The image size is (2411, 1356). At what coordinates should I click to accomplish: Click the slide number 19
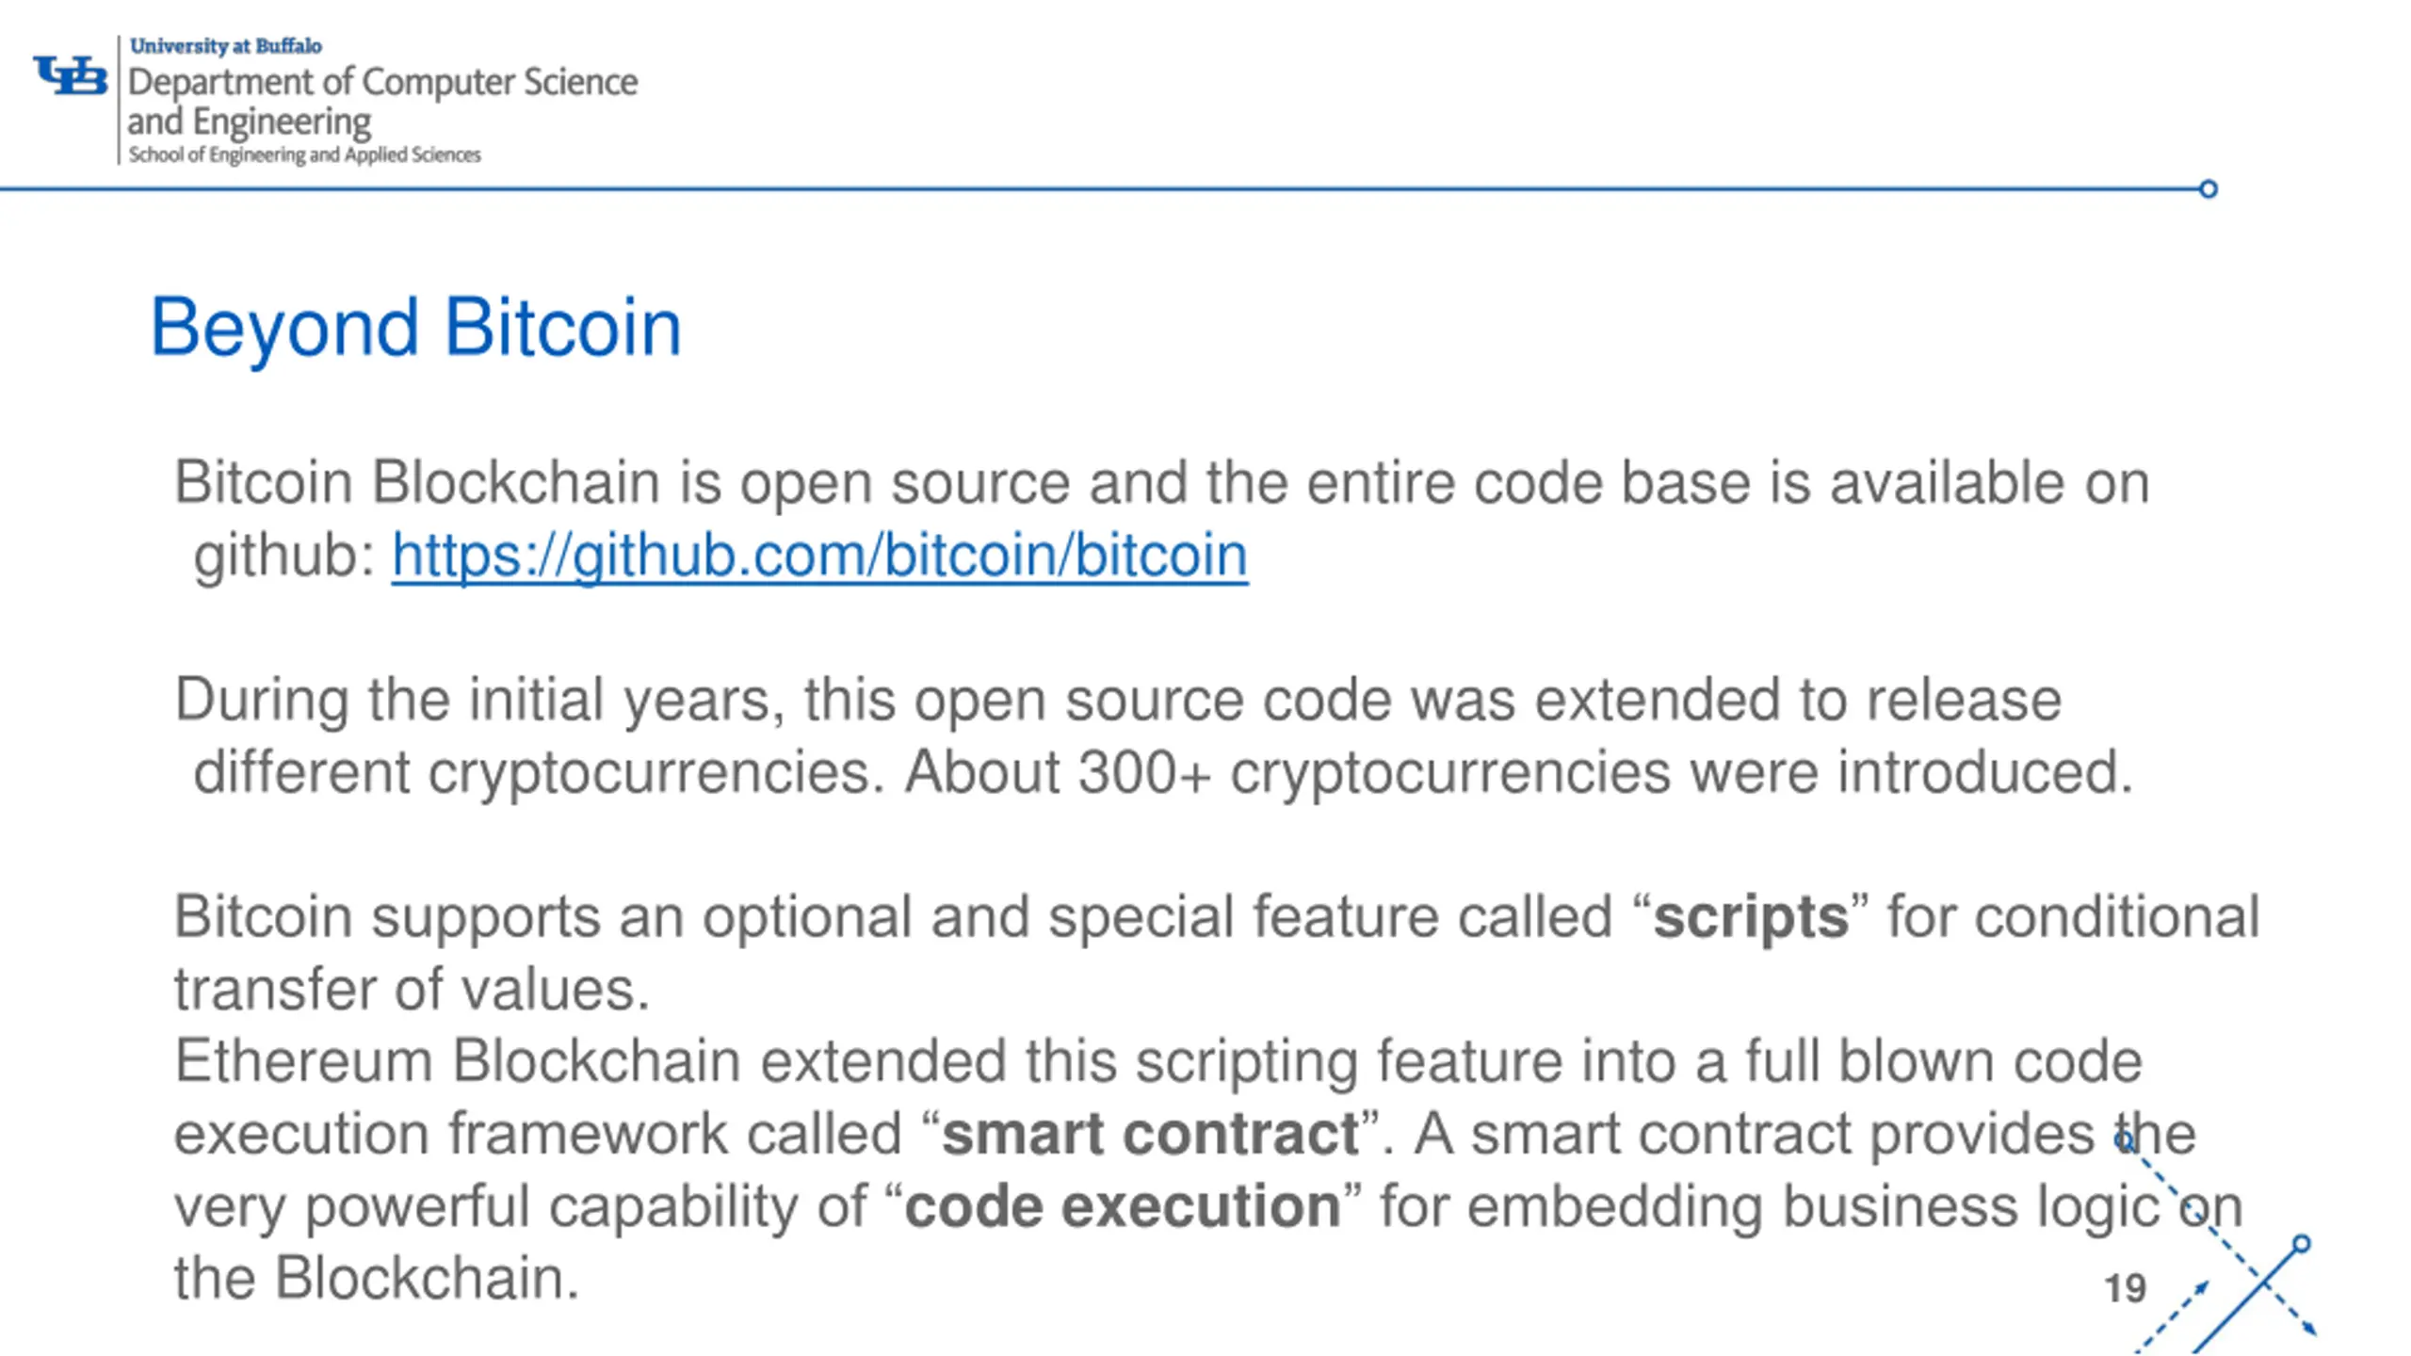[x=2126, y=1288]
